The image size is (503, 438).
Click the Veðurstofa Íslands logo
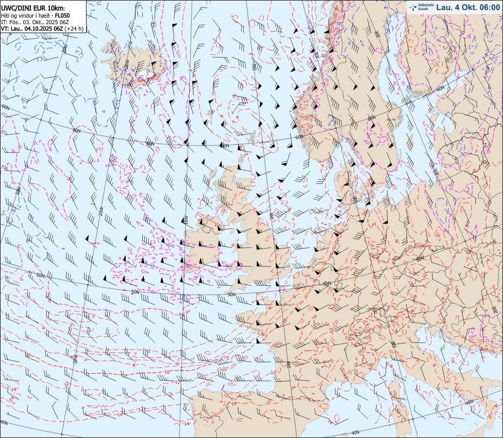tap(421, 7)
